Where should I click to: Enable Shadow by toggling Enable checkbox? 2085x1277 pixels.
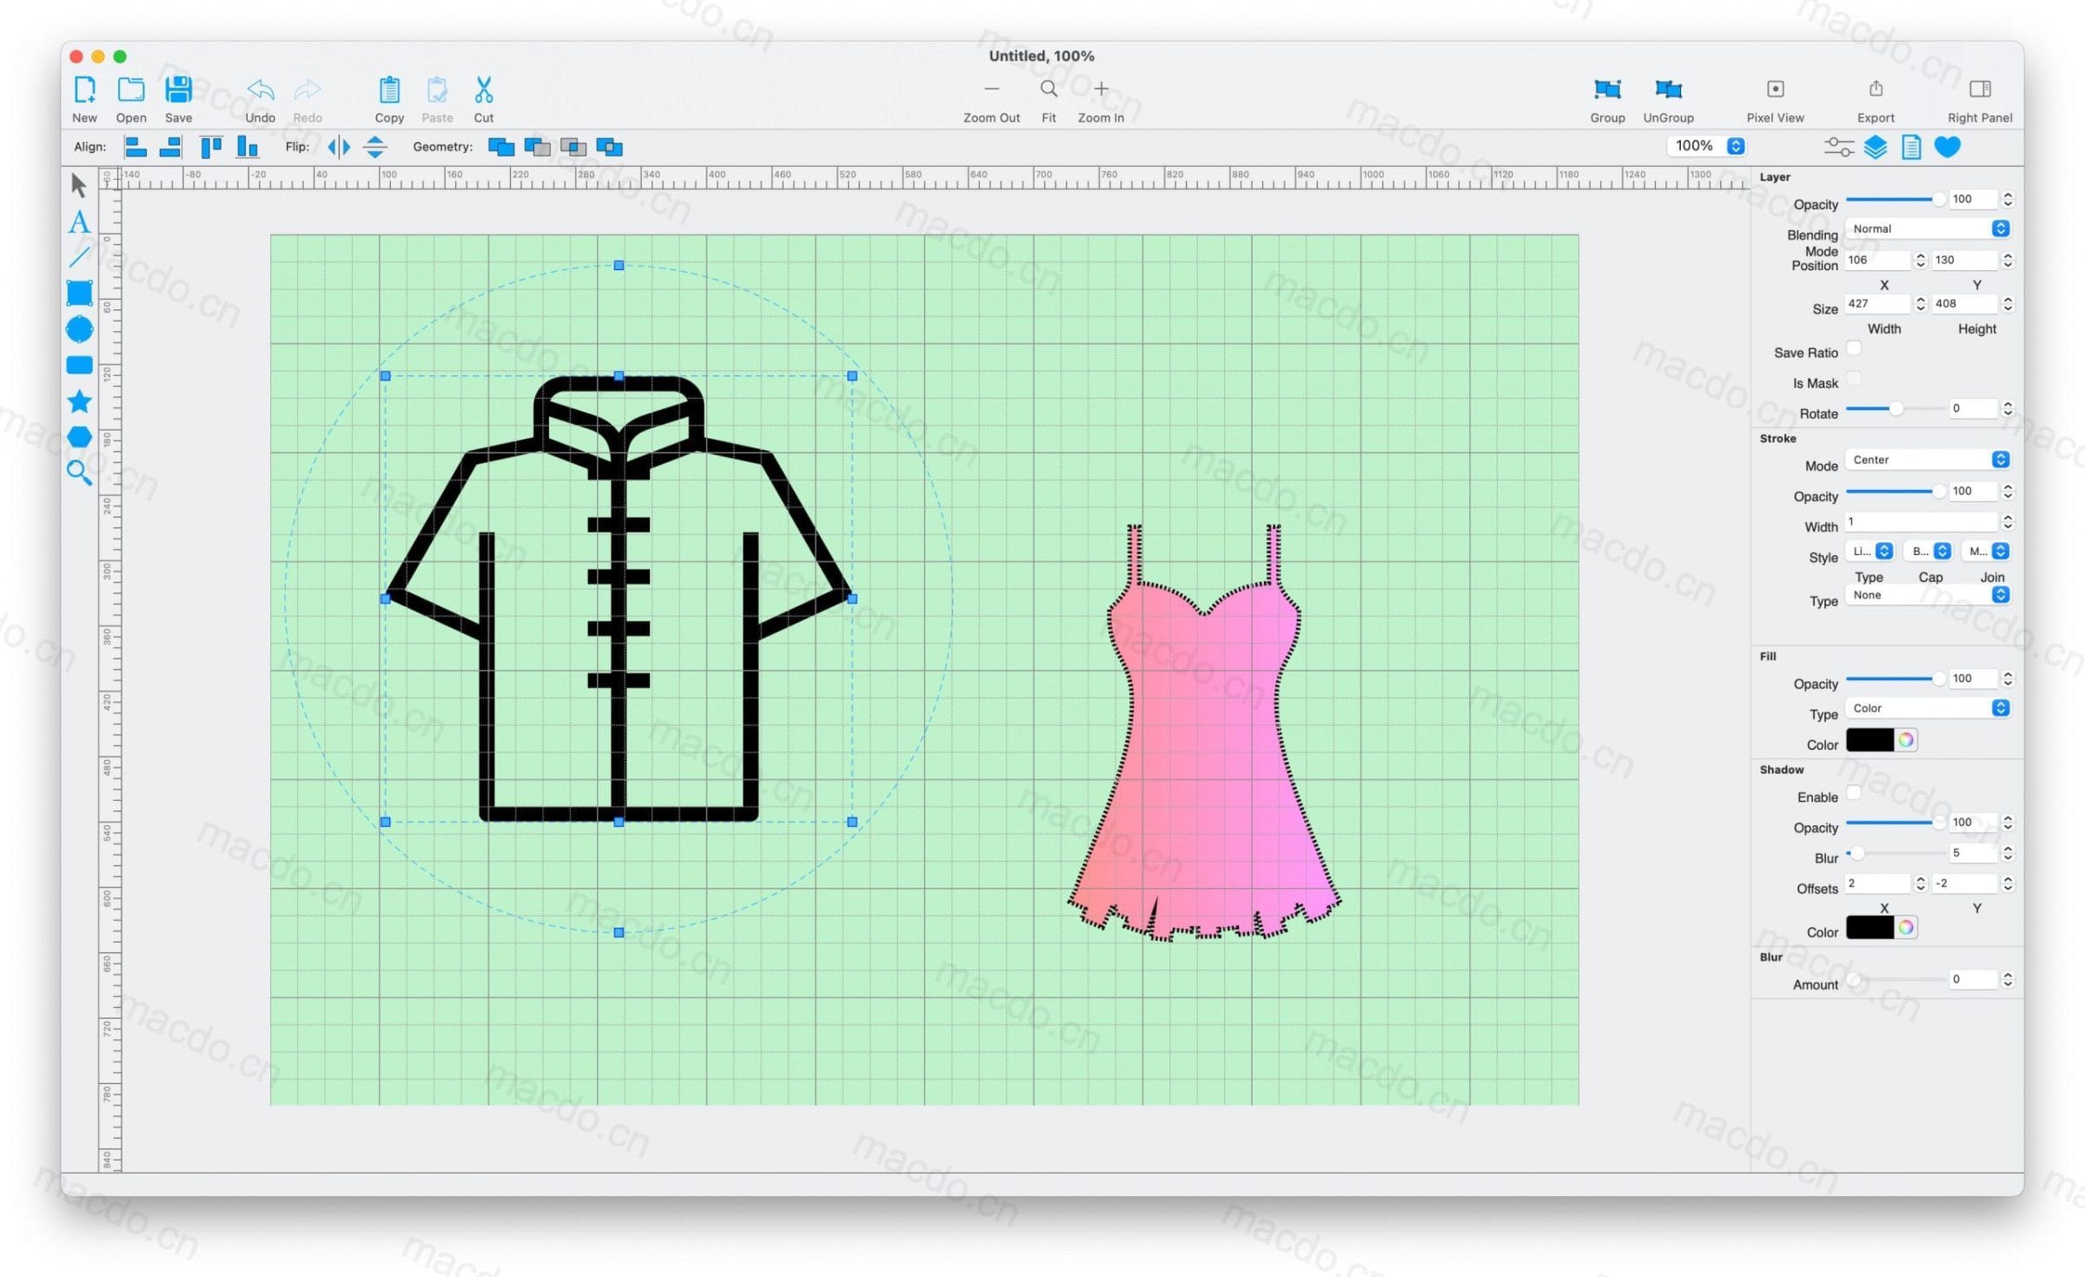1857,791
